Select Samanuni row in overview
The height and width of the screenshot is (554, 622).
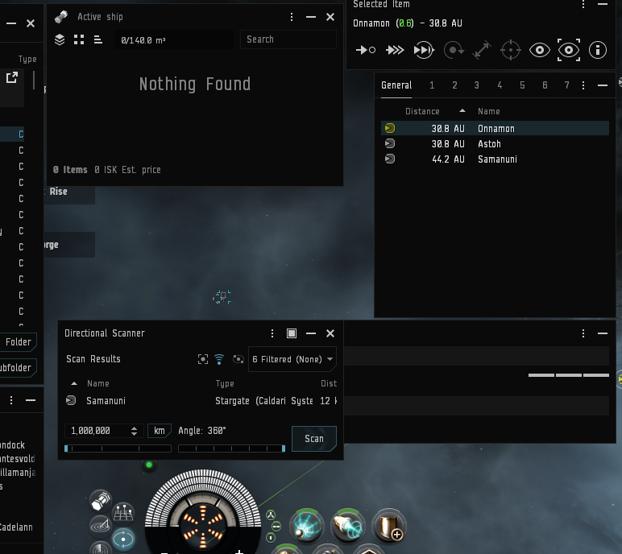495,159
